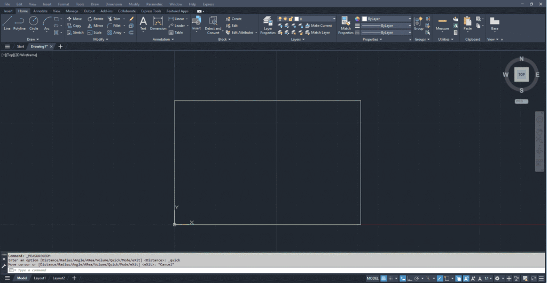Screen dimensions: 547x283
Task: Open the File menu
Action: (7, 4)
